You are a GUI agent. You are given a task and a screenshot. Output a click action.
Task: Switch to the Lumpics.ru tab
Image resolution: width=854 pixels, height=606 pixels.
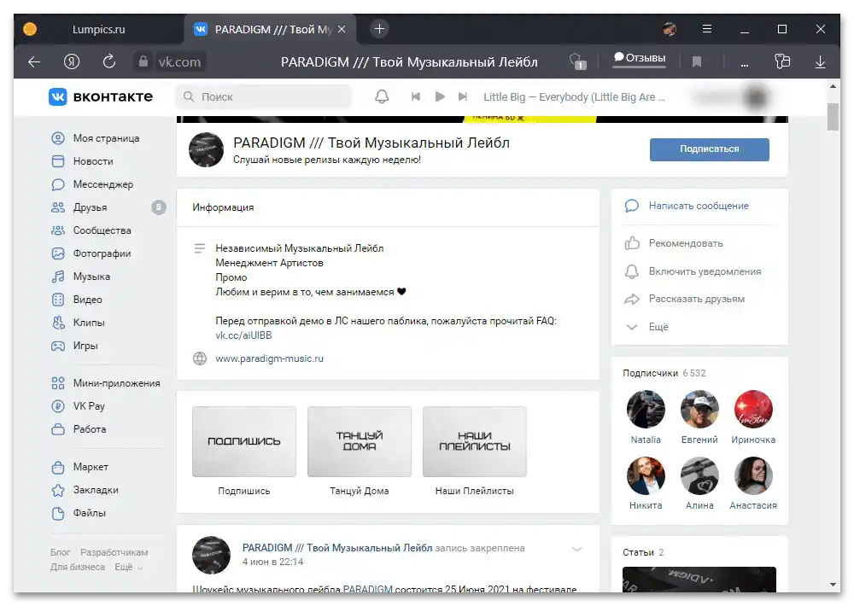98,29
